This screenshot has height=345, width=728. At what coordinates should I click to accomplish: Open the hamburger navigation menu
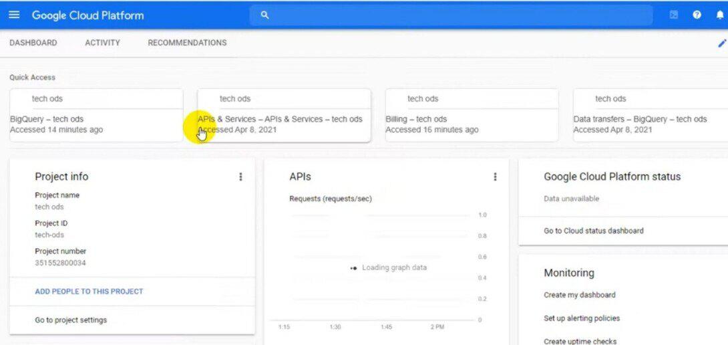tap(15, 15)
